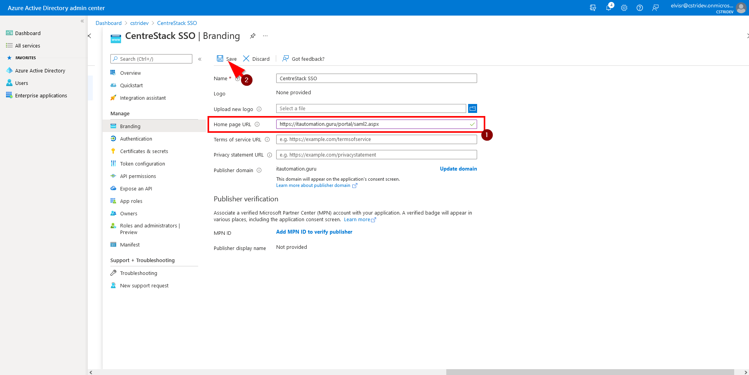The height and width of the screenshot is (375, 749).
Task: Click the Save icon in toolbar
Action: (220, 58)
